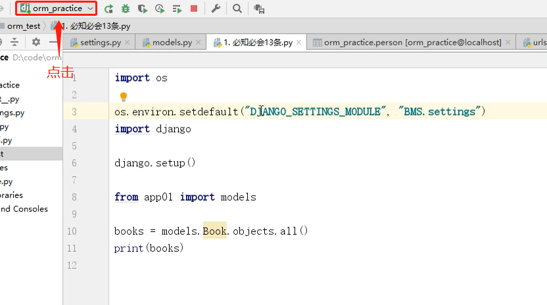The image size is (547, 305).
Task: Click DJANGO_SETTINGS_MODULE string in code
Action: (x=315, y=112)
